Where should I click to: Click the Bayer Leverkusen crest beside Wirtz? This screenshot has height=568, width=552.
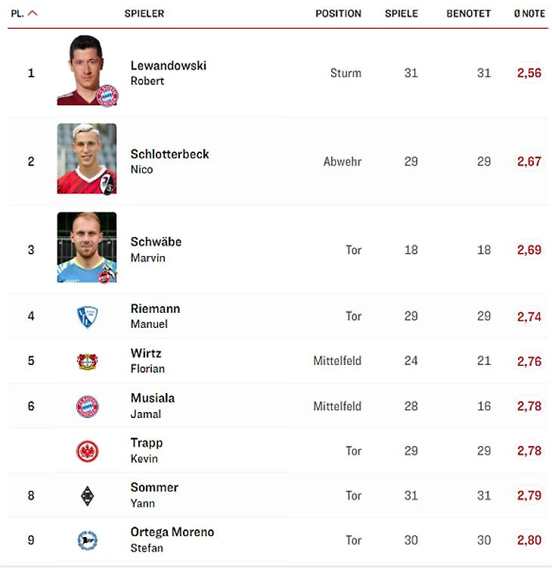pos(87,361)
